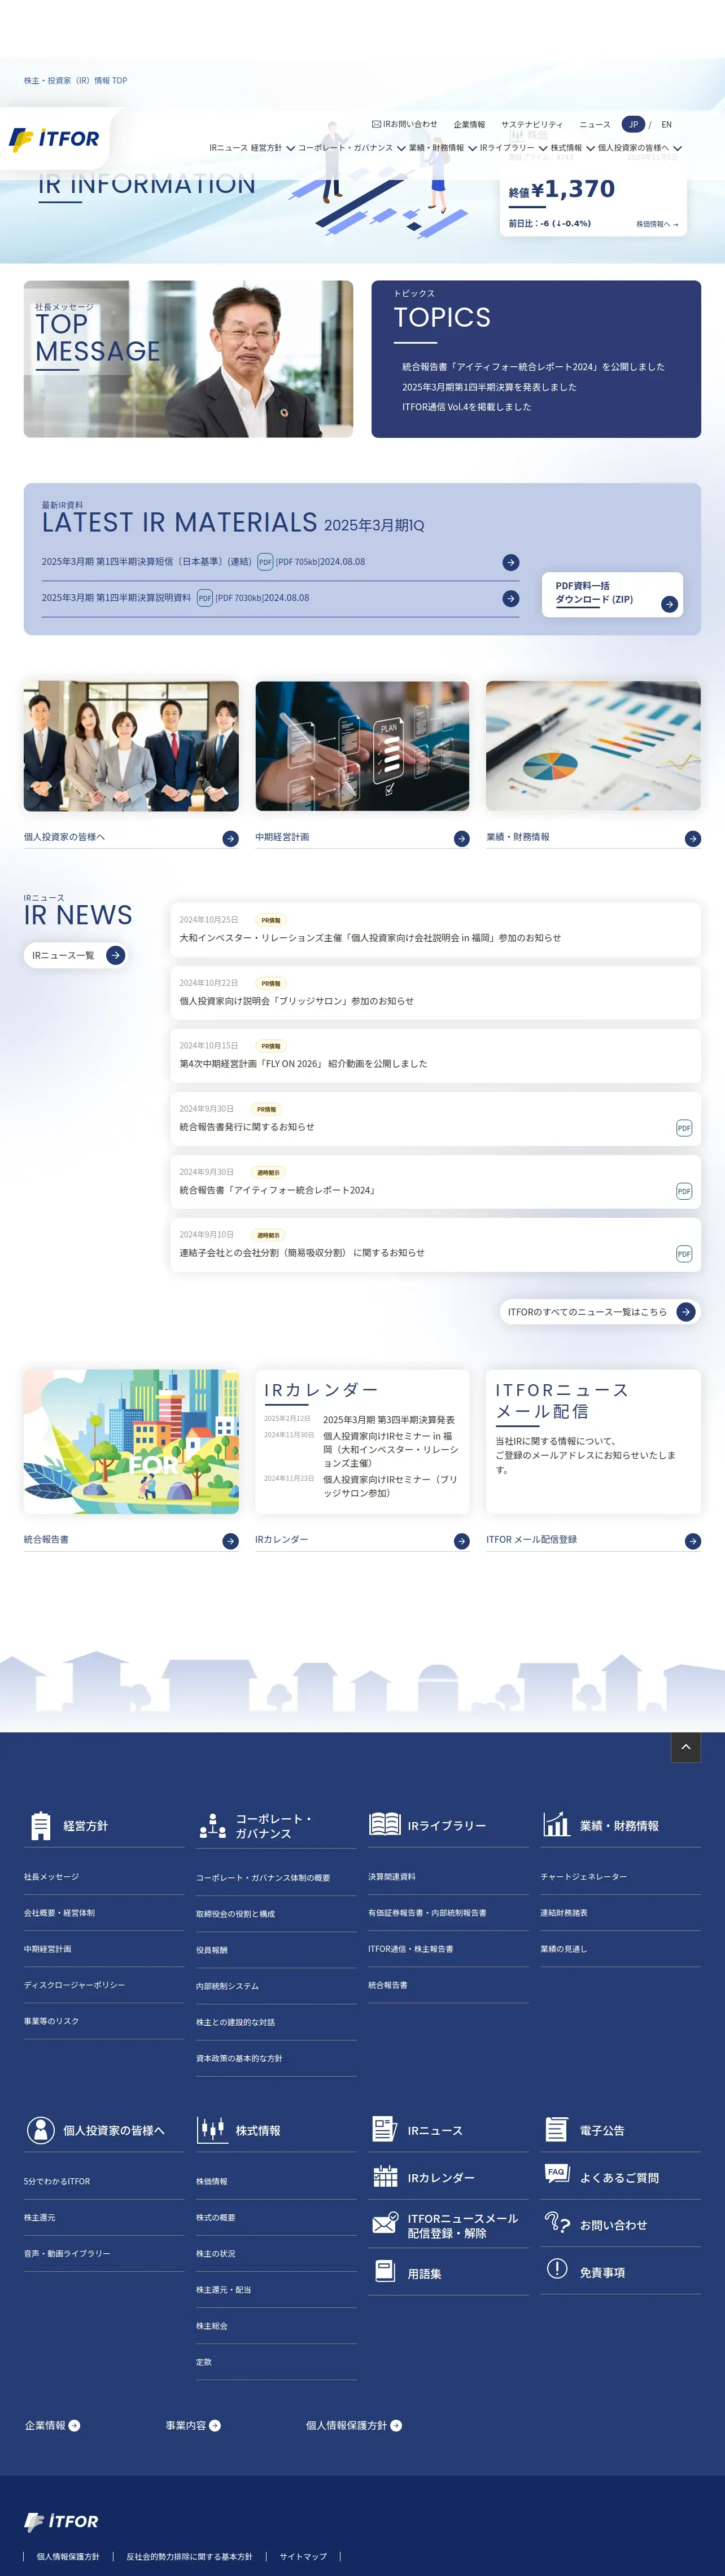The width and height of the screenshot is (725, 2576).
Task: Click the ITFOR logo in header
Action: pyautogui.click(x=54, y=139)
